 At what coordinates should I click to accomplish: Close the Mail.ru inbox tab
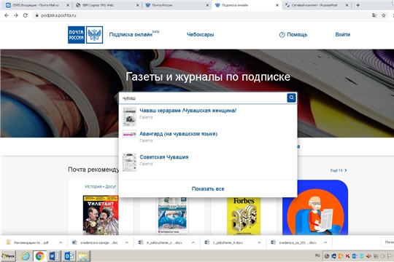[x=68, y=5]
